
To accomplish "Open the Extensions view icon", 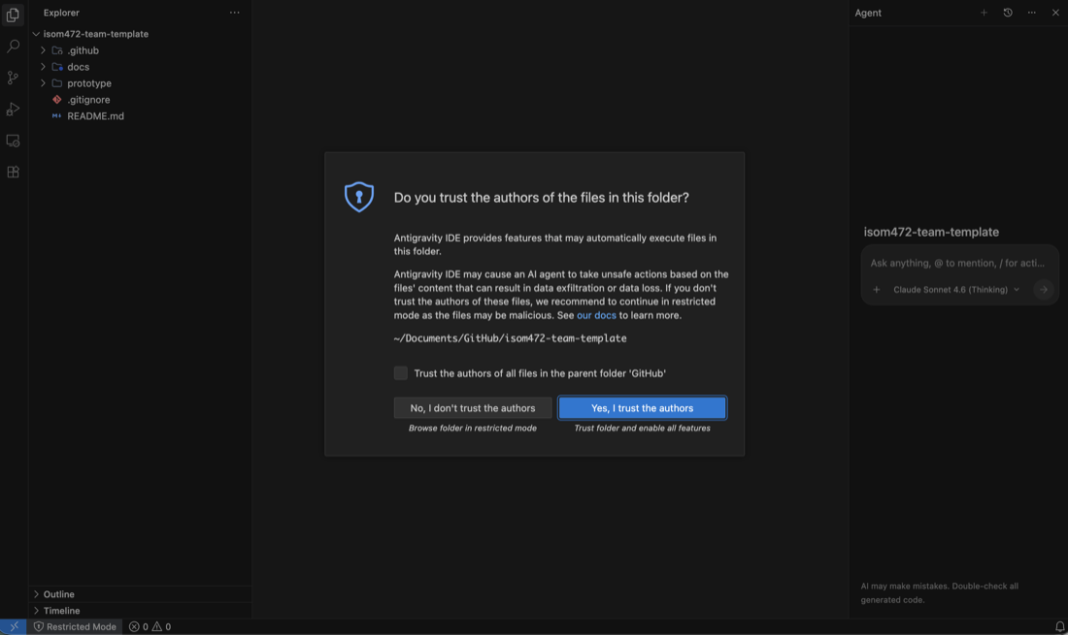I will pos(13,172).
